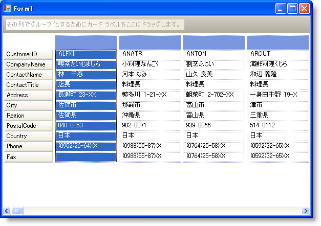Select the ALFKI card caption header
Image resolution: width=321 pixels, height=226 pixels.
click(86, 42)
